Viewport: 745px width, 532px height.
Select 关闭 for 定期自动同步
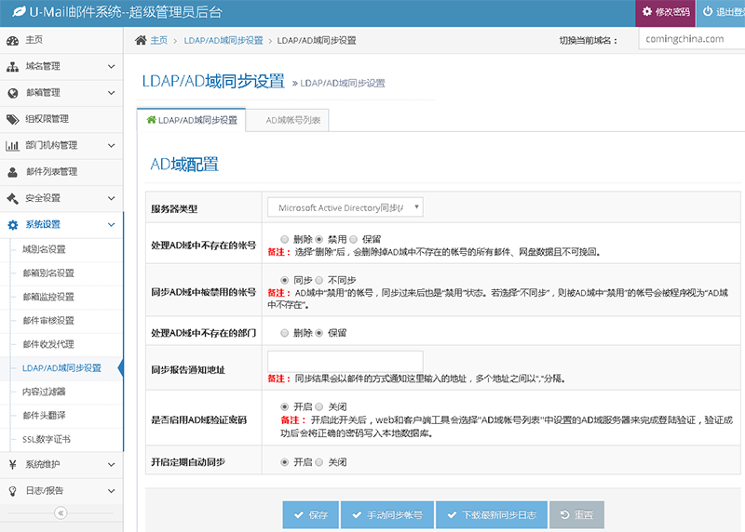pos(319,461)
